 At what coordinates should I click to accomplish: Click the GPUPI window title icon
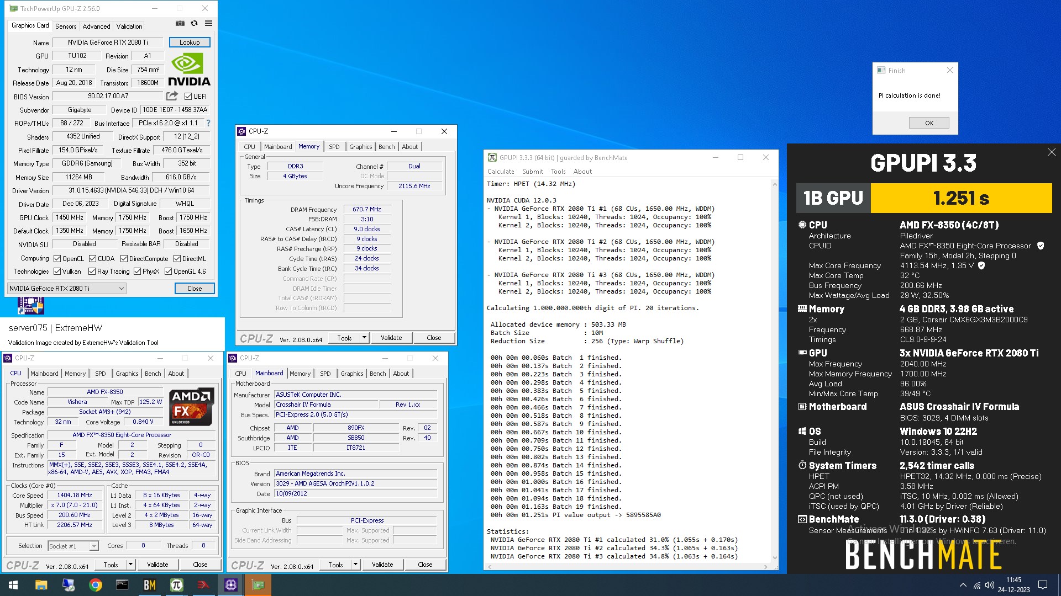click(492, 157)
